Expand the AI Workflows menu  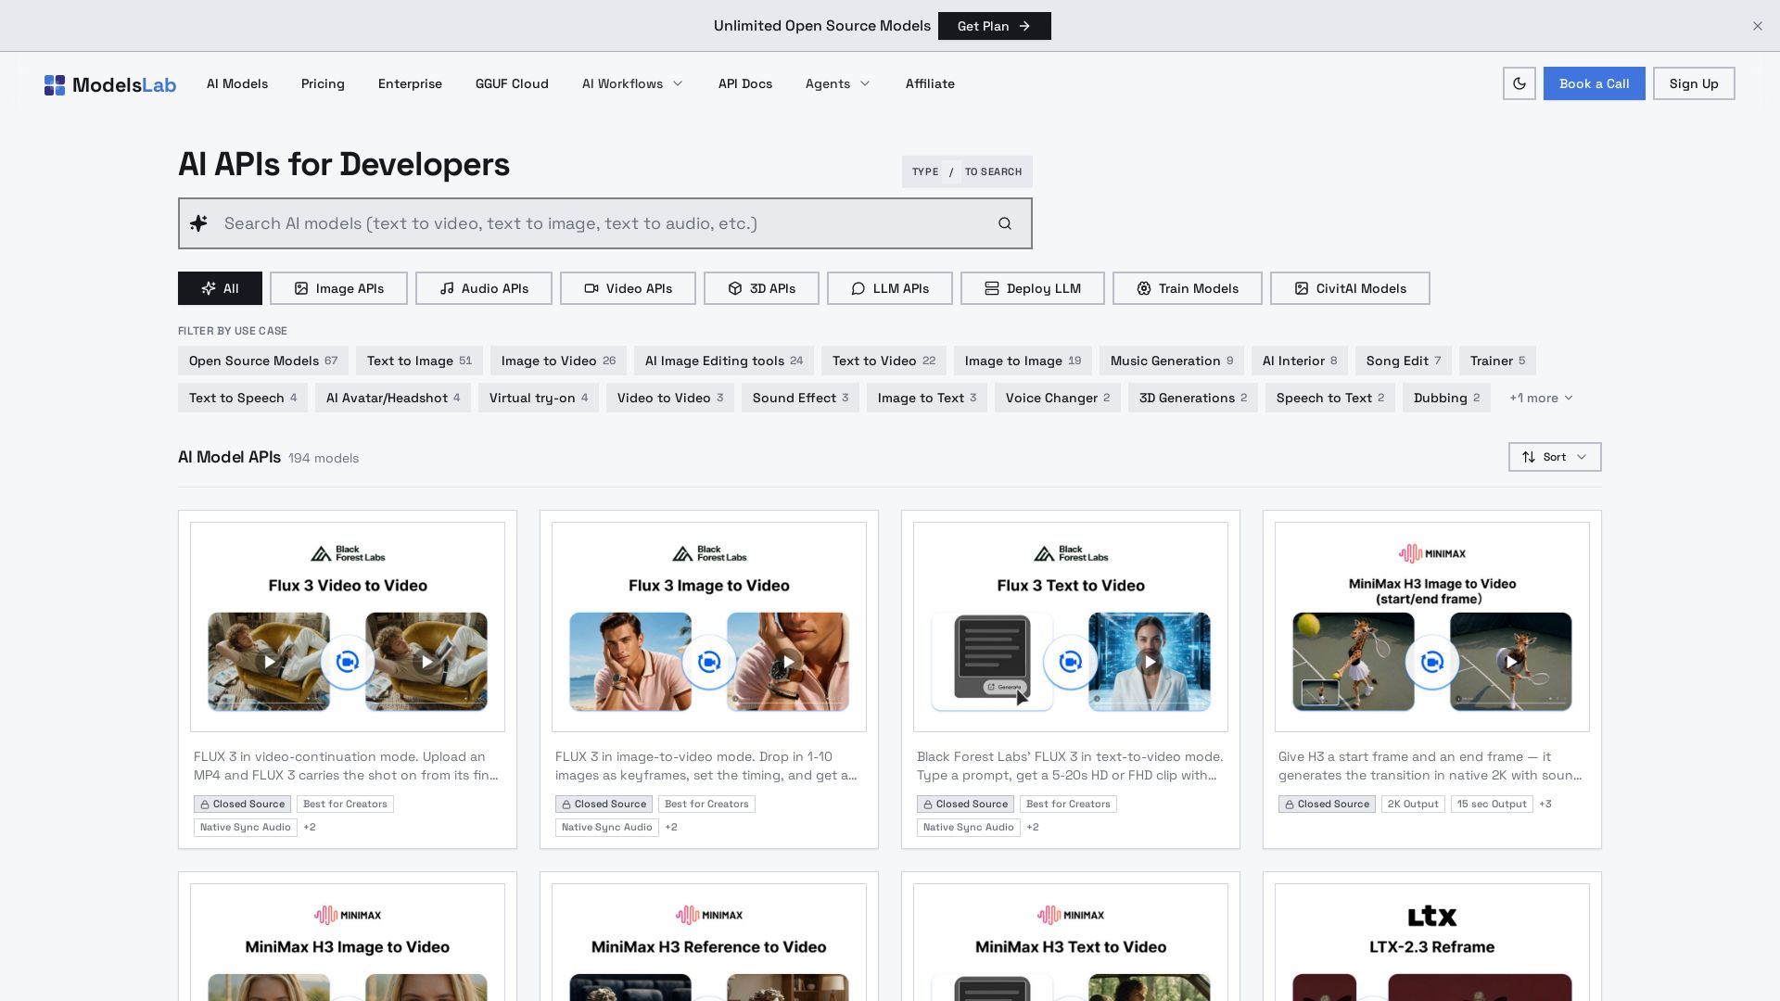coord(632,83)
